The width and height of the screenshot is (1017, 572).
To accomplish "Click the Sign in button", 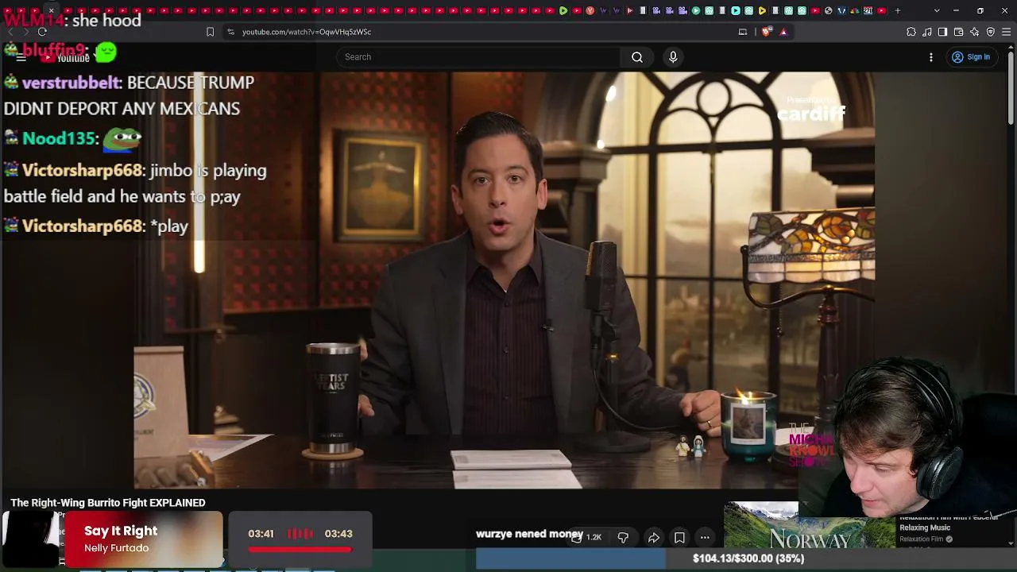I will [971, 57].
